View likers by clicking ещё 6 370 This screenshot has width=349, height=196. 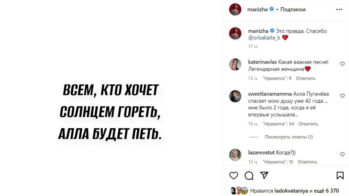tap(327, 190)
